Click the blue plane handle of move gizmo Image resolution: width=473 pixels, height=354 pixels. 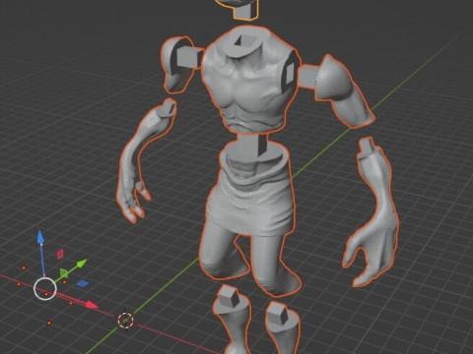pos(83,283)
